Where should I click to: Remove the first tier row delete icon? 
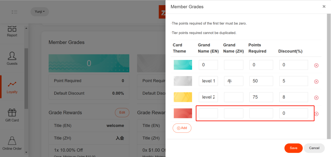(316, 65)
